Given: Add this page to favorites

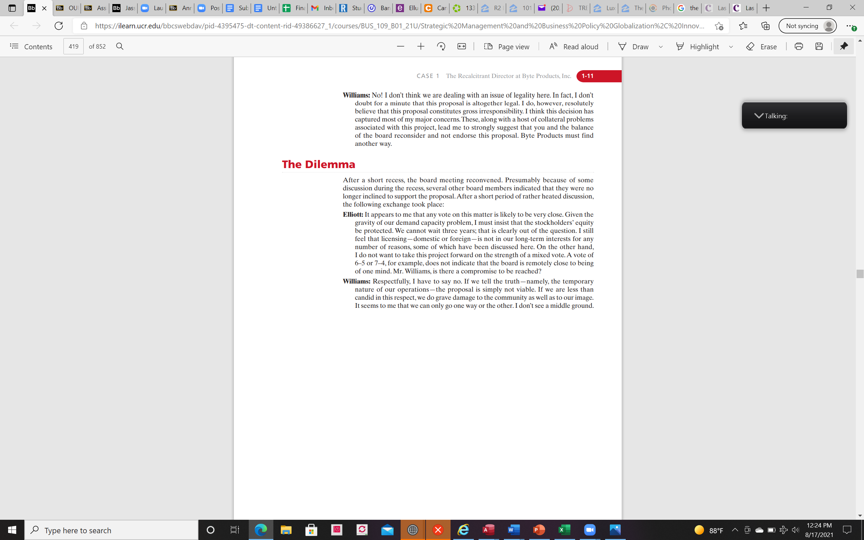Looking at the screenshot, I should (x=719, y=26).
